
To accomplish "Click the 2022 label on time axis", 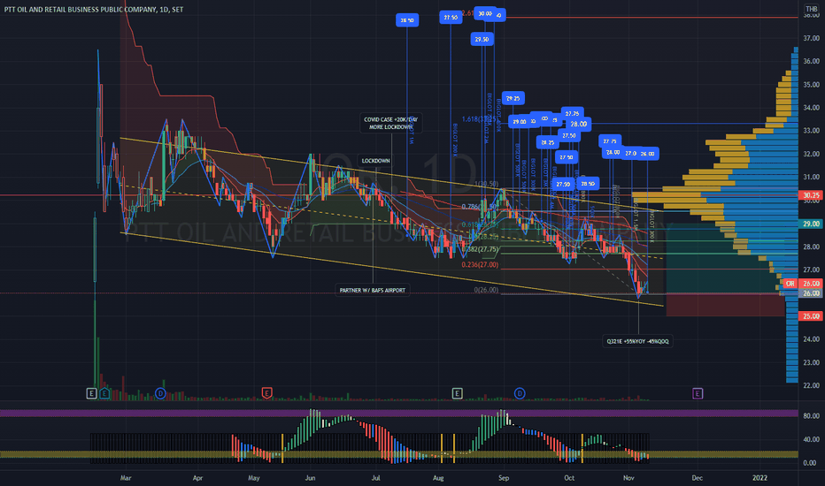I will pyautogui.click(x=759, y=477).
